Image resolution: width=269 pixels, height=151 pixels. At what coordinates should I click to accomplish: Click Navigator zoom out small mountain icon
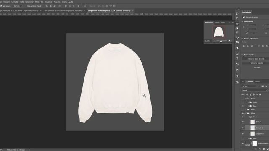click(x=214, y=41)
